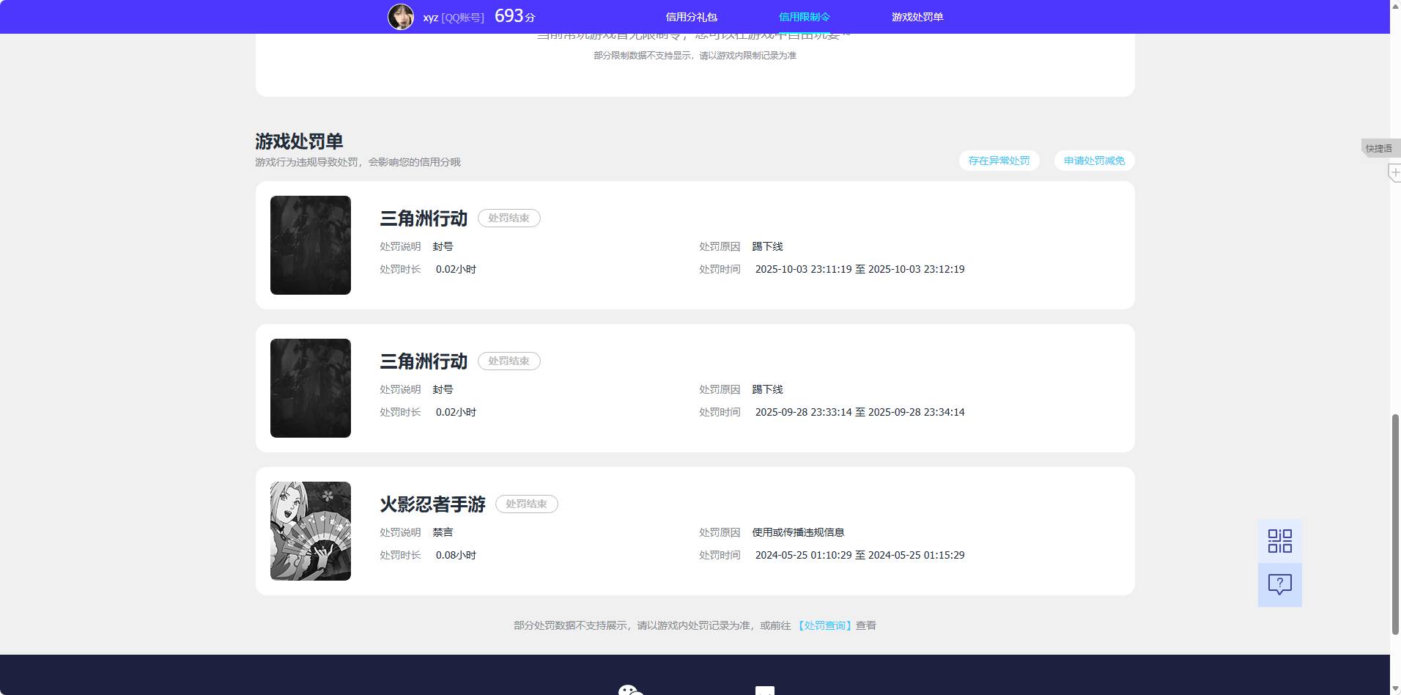Open the QR code icon
Image resolution: width=1401 pixels, height=695 pixels.
[1279, 541]
